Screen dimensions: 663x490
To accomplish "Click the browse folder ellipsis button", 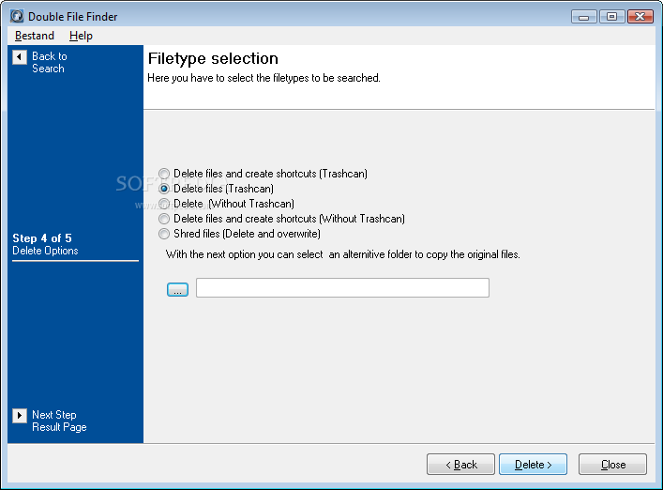I will (x=177, y=289).
